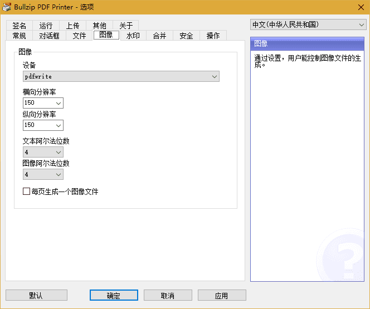Switch to the 运行 tab
The width and height of the screenshot is (370, 309).
click(46, 26)
